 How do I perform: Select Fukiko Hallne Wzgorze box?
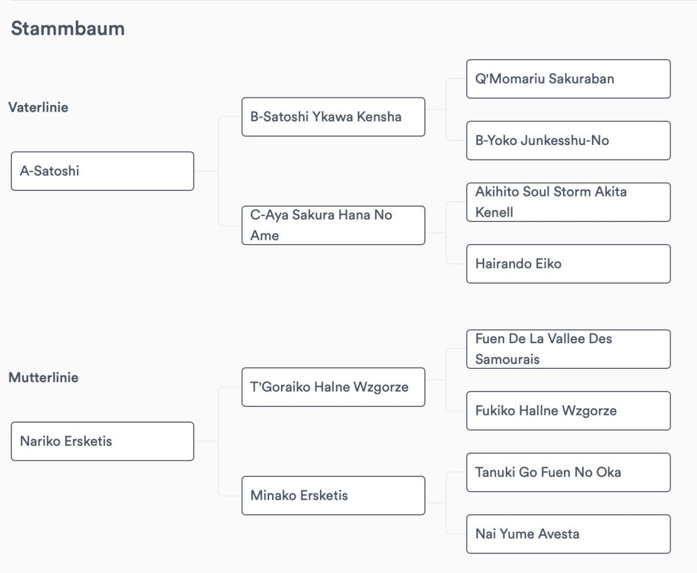pos(568,411)
